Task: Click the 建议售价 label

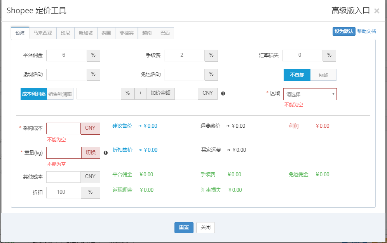Action: 122,126
